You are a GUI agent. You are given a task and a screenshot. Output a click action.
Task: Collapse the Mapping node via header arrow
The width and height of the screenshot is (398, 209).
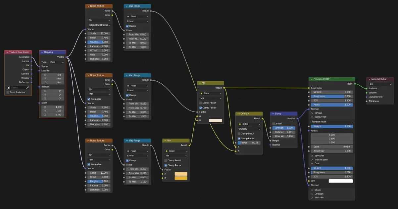point(42,52)
